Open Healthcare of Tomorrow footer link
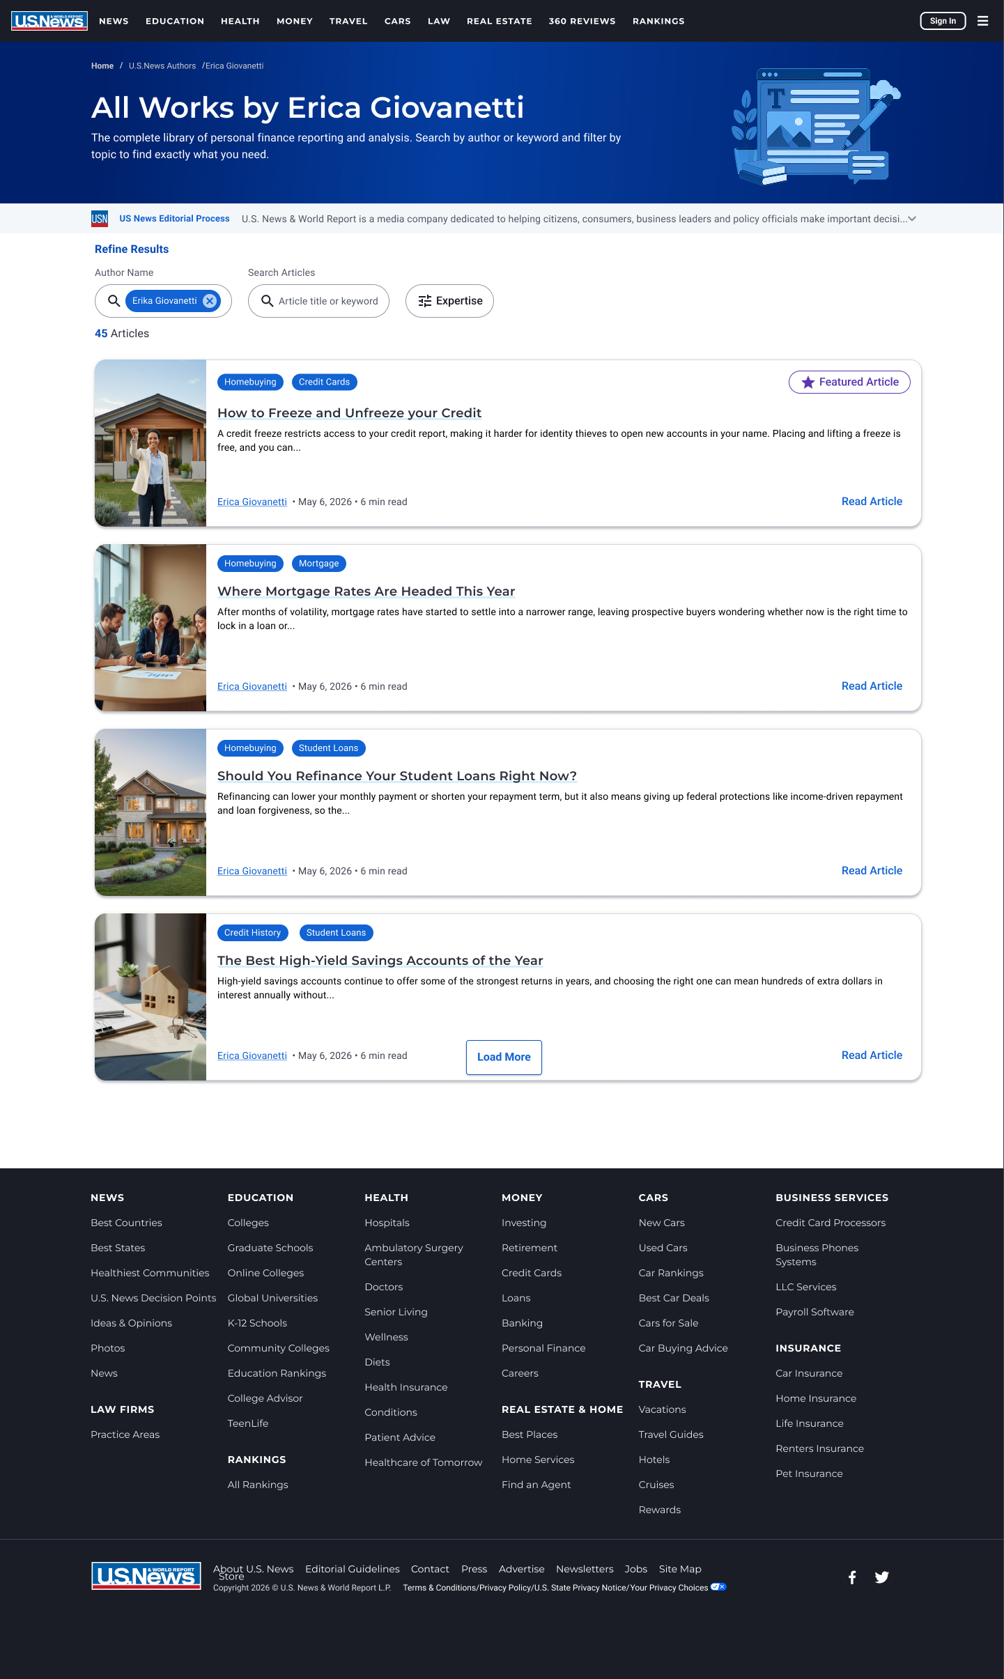Screen dimensions: 1004x1679 [423, 1462]
